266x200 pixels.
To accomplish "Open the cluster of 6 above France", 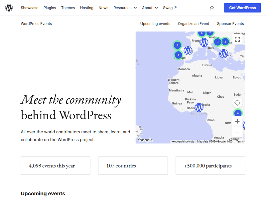I will point(202,33).
